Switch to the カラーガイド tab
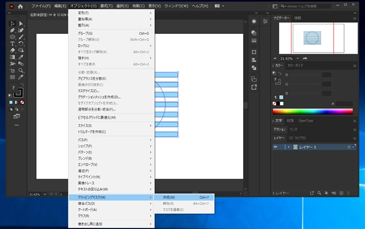 click(296, 65)
